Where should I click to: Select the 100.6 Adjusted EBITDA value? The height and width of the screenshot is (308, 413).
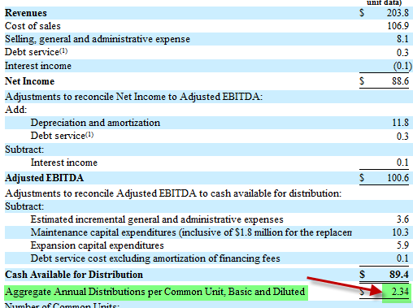click(x=398, y=178)
